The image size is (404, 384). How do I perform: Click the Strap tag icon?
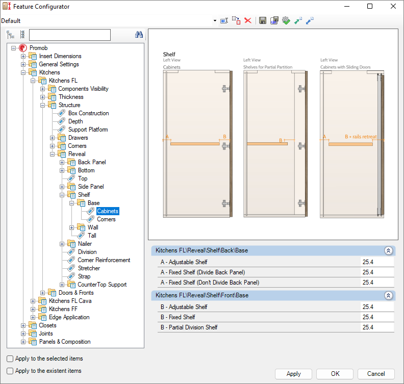(x=71, y=276)
